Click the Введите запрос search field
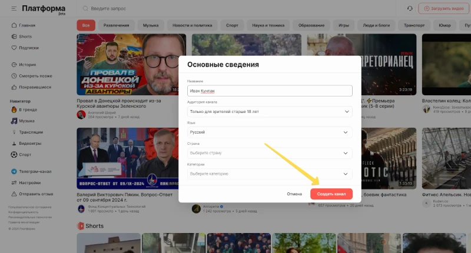Viewport: 471px width, 253px height. [x=237, y=8]
